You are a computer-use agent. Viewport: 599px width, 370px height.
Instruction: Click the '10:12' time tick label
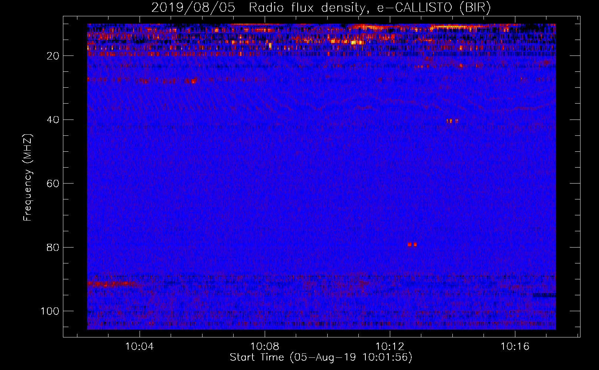(390, 347)
